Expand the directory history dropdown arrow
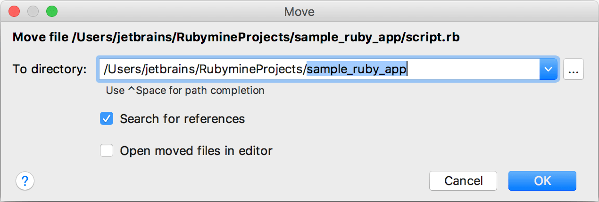 click(548, 70)
